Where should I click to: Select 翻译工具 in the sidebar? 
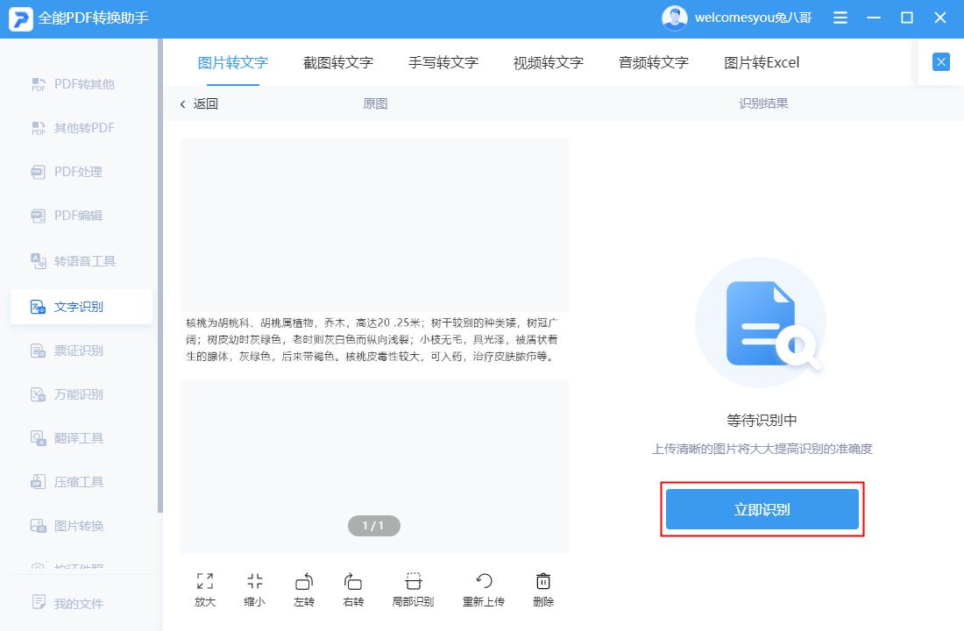pyautogui.click(x=79, y=437)
